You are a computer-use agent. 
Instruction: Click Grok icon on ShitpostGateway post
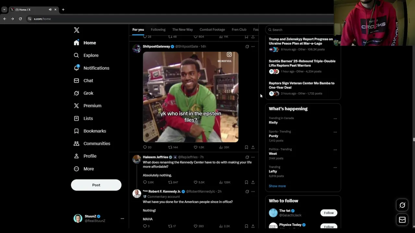[247, 47]
